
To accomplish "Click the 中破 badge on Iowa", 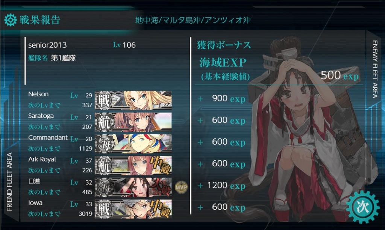I will 161,209.
